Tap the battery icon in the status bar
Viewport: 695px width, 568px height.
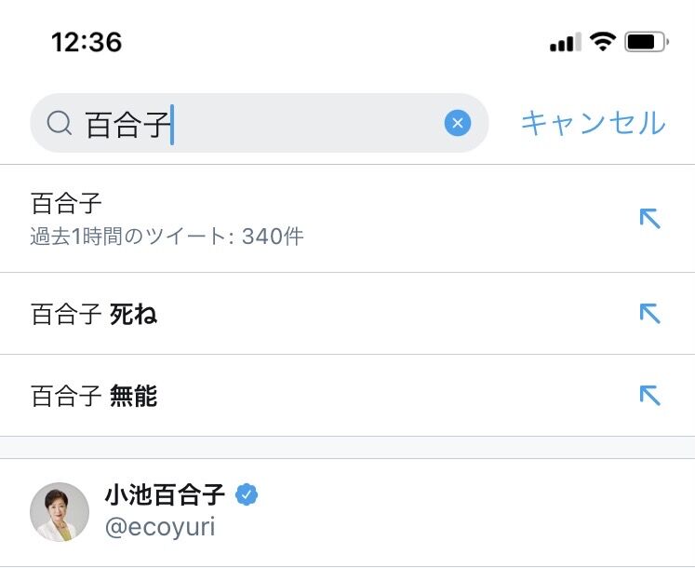pyautogui.click(x=646, y=42)
